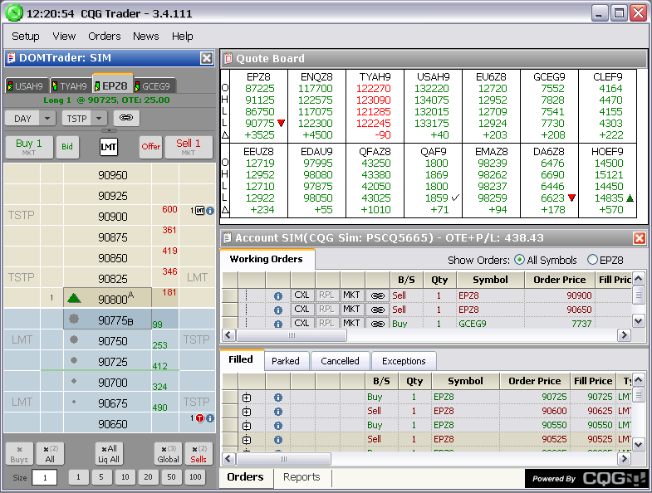Click the Buy 1 MKT button
The height and width of the screenshot is (493, 652).
pyautogui.click(x=29, y=147)
